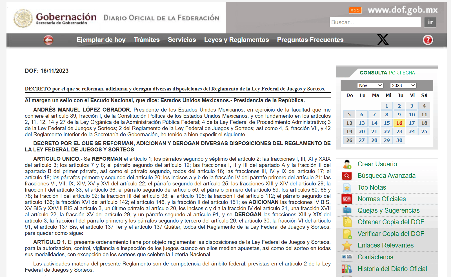Select highlighted day 16 in the calendar
This screenshot has width=451, height=277.
pyautogui.click(x=399, y=123)
